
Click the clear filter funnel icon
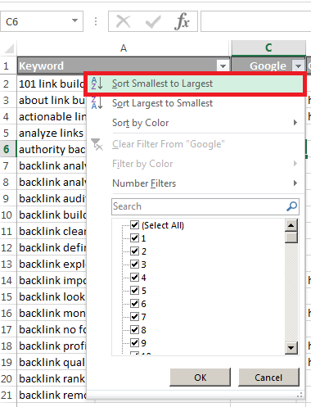click(x=97, y=144)
